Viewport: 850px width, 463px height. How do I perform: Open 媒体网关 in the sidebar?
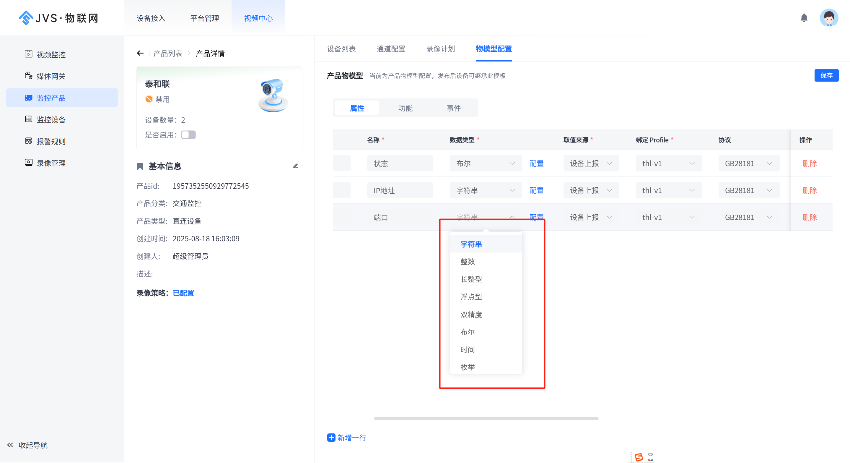pyautogui.click(x=51, y=76)
